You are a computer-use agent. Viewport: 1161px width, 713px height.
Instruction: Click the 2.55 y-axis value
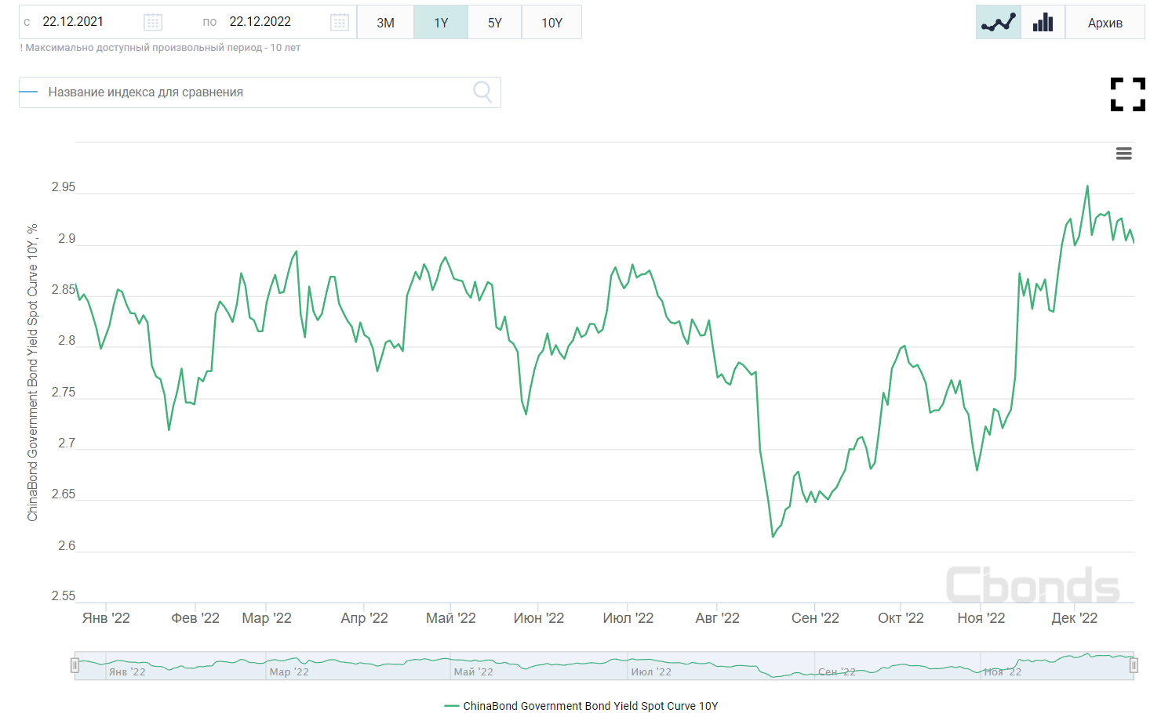click(x=64, y=596)
